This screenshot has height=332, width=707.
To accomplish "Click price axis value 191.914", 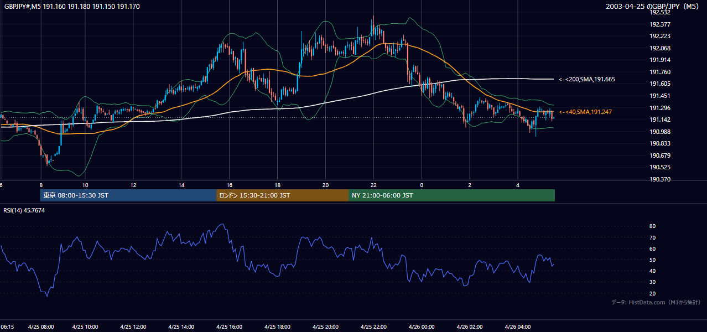I will (660, 60).
